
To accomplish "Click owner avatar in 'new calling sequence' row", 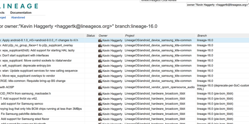I will click(x=100, y=71).
